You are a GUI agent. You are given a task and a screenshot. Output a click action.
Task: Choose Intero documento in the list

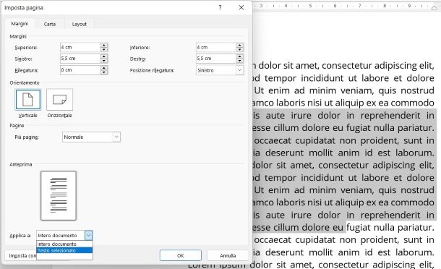pos(64,244)
